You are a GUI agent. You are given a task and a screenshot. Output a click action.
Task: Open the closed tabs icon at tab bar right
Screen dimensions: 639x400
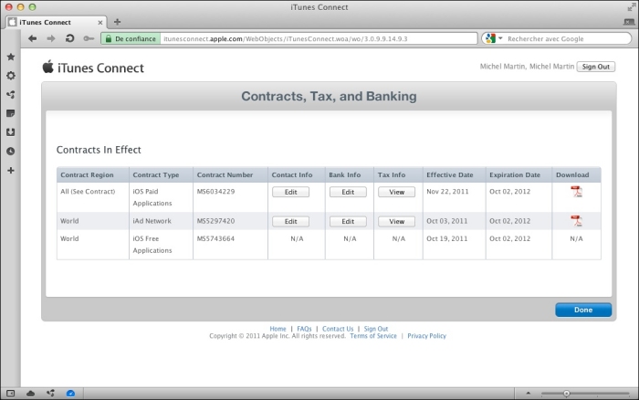629,22
